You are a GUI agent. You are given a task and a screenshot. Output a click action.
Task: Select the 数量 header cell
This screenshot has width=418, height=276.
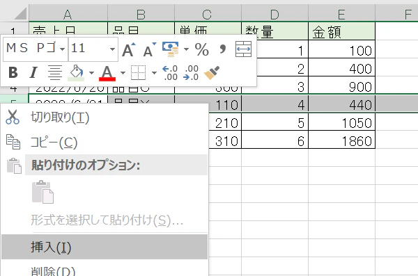point(275,31)
